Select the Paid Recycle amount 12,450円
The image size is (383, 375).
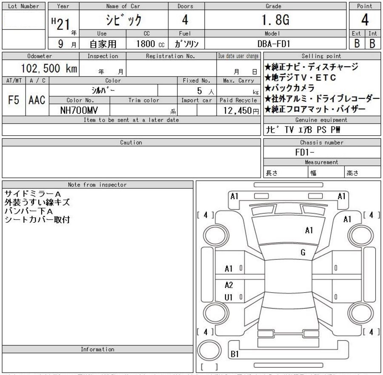[x=241, y=111]
